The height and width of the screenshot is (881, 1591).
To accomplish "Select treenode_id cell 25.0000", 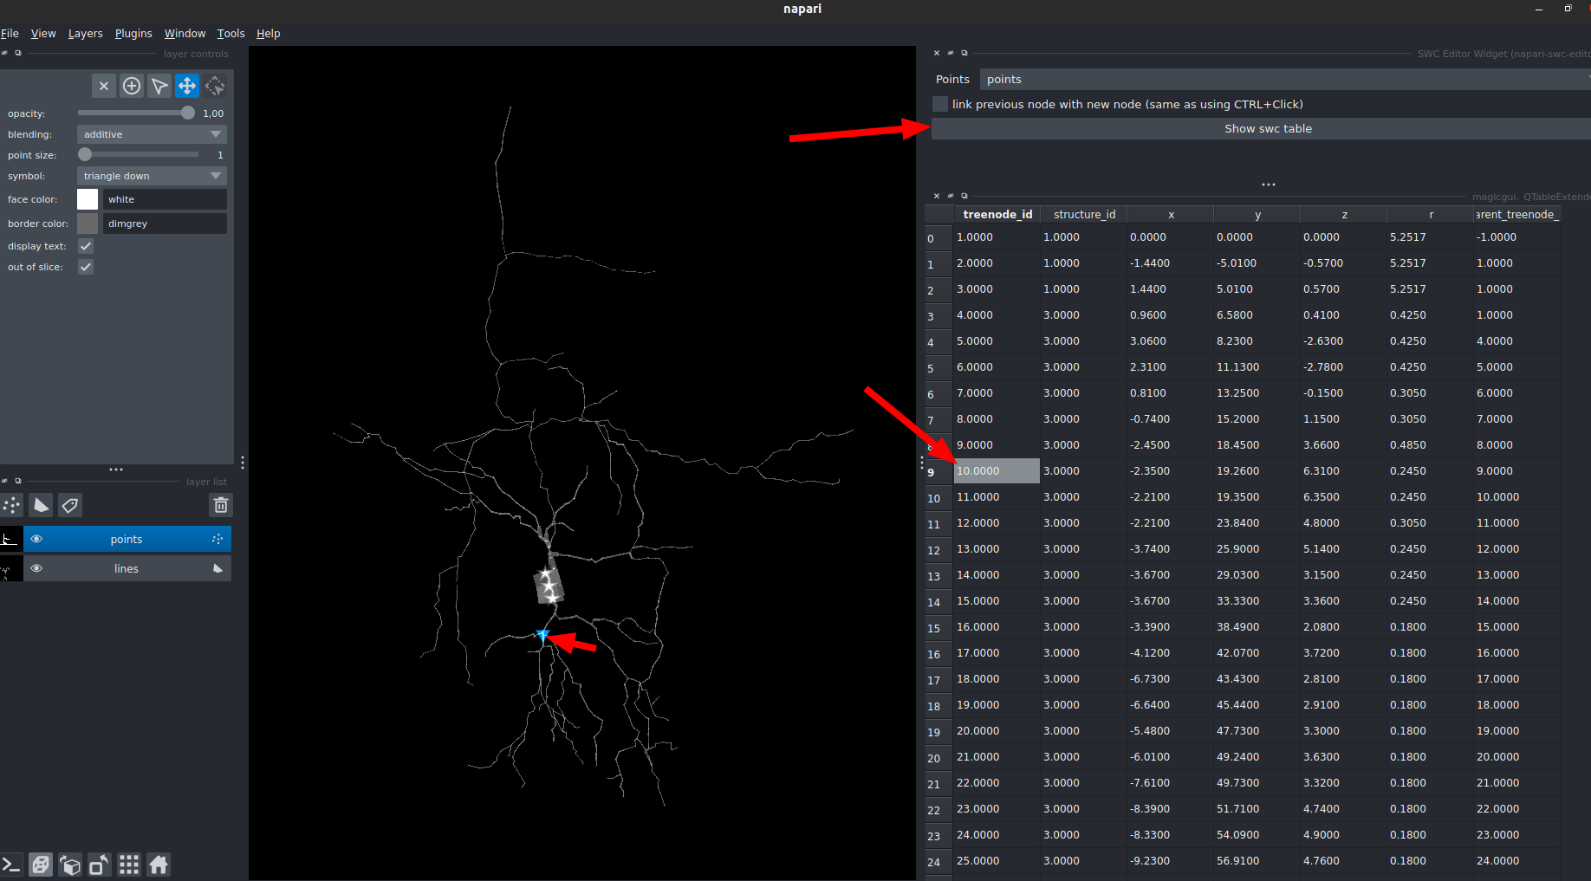I will (x=997, y=861).
